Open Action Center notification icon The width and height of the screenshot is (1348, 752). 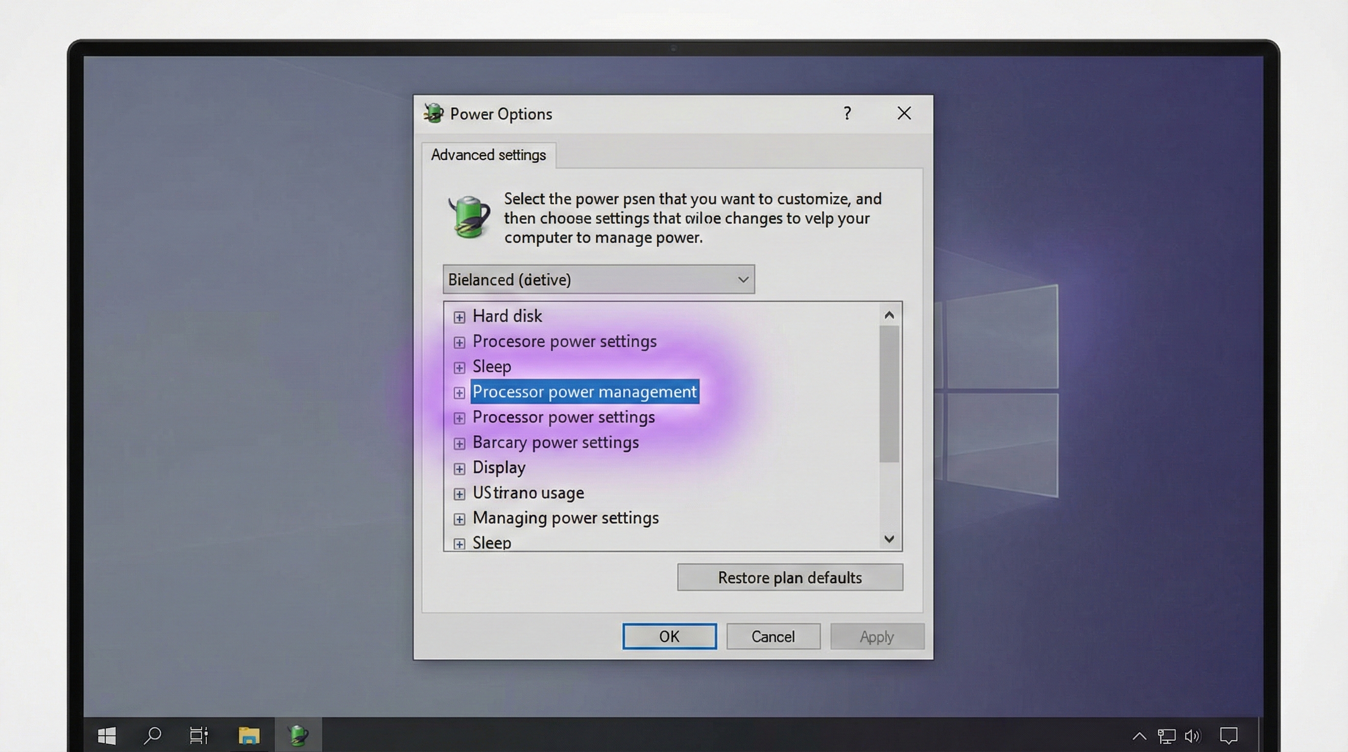[1228, 735]
